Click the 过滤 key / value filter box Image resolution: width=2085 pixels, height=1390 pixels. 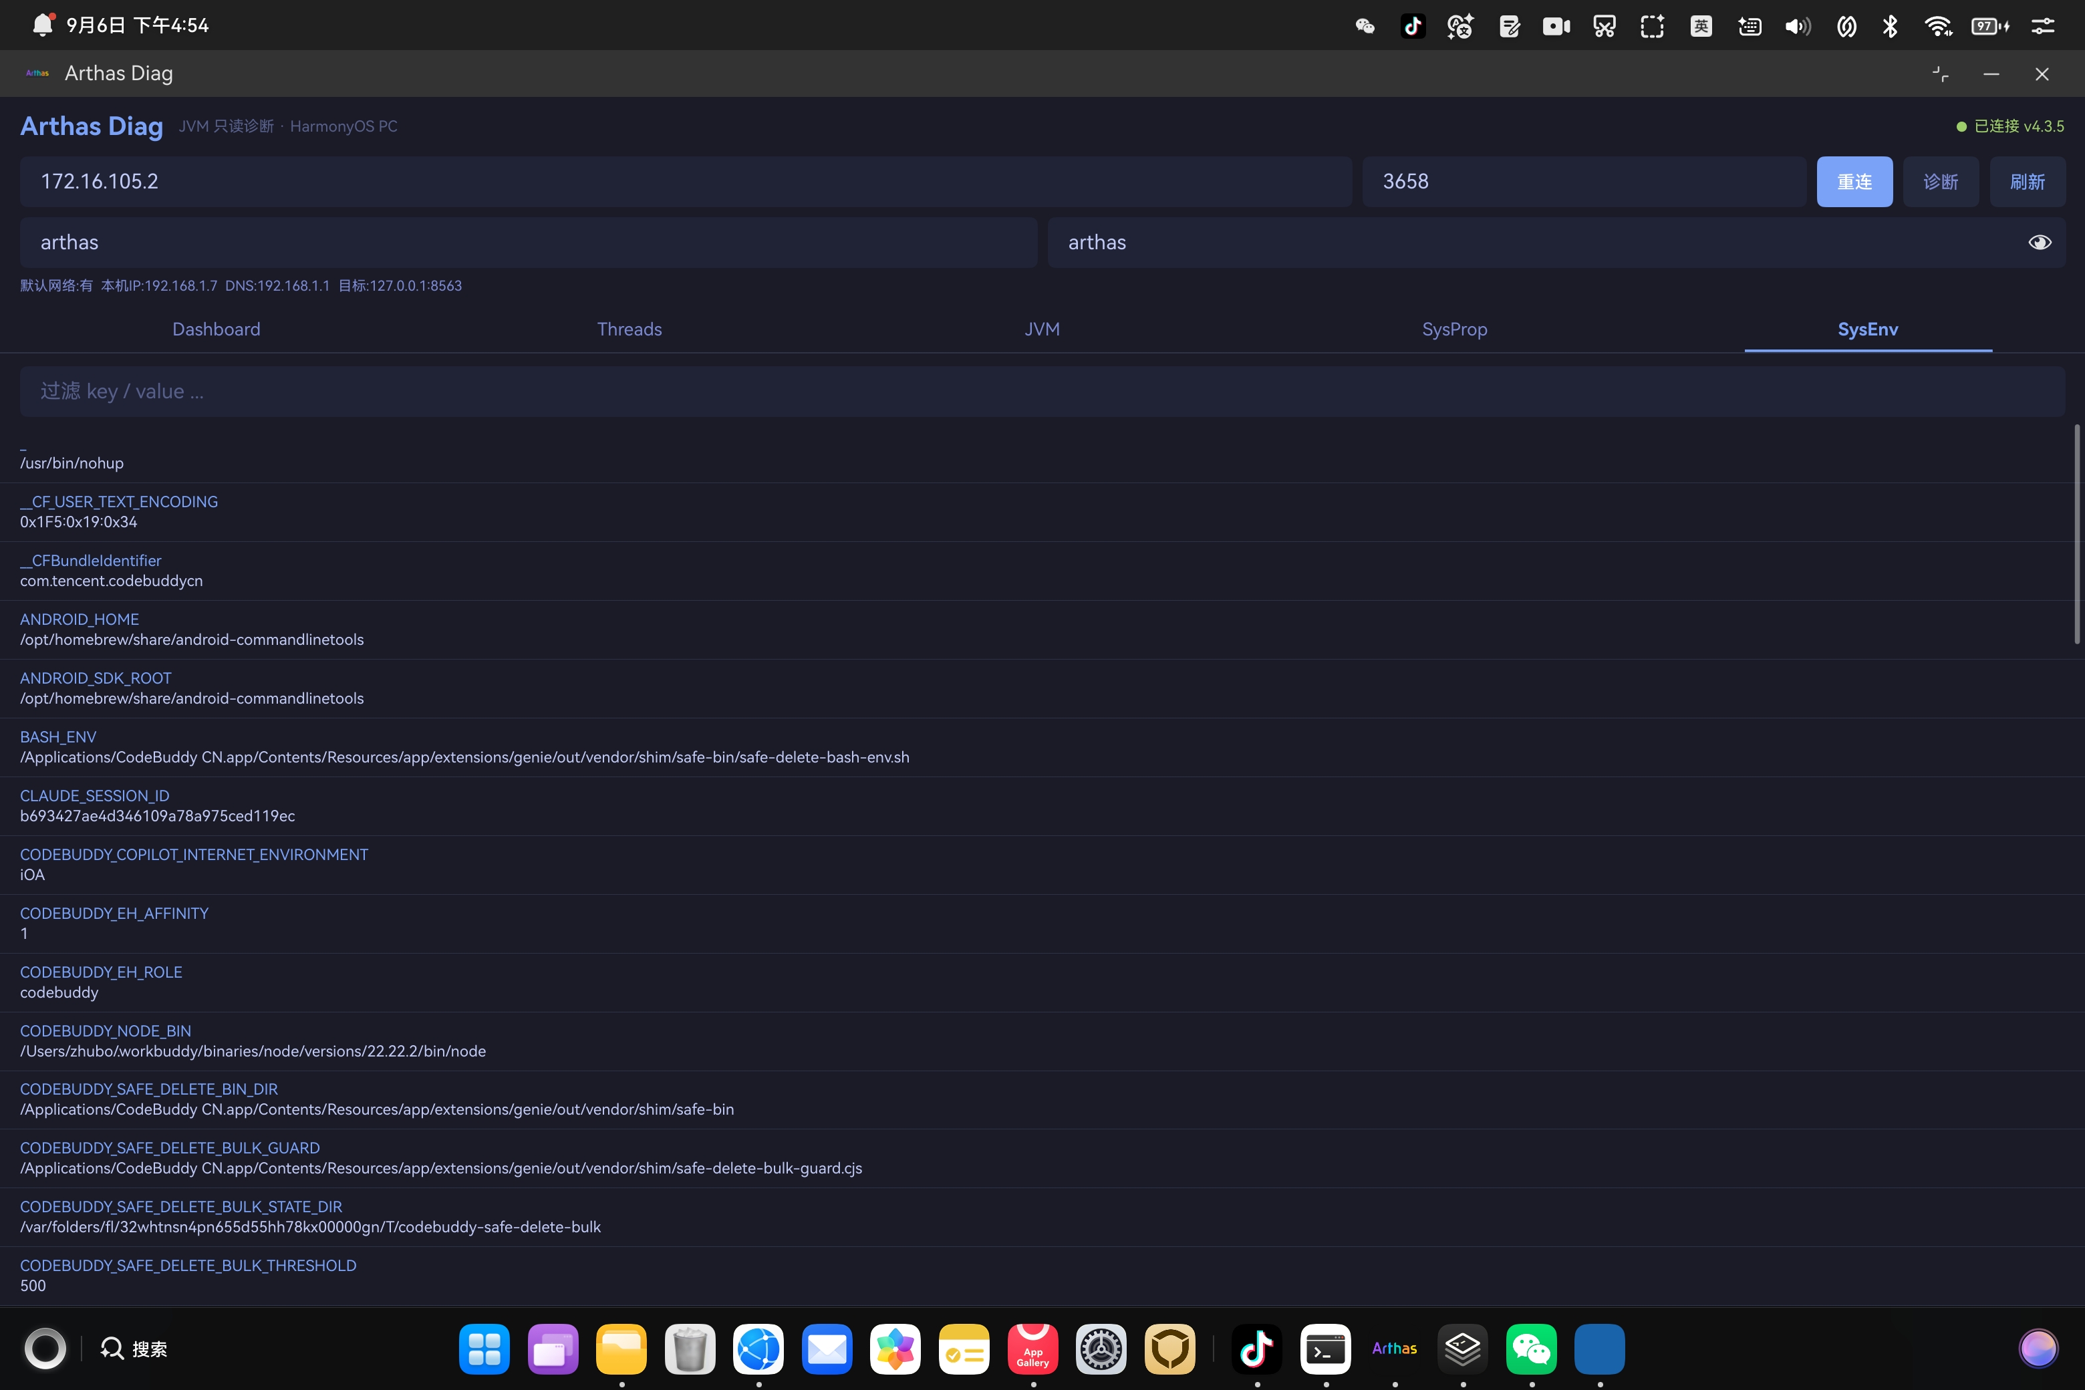point(1042,392)
